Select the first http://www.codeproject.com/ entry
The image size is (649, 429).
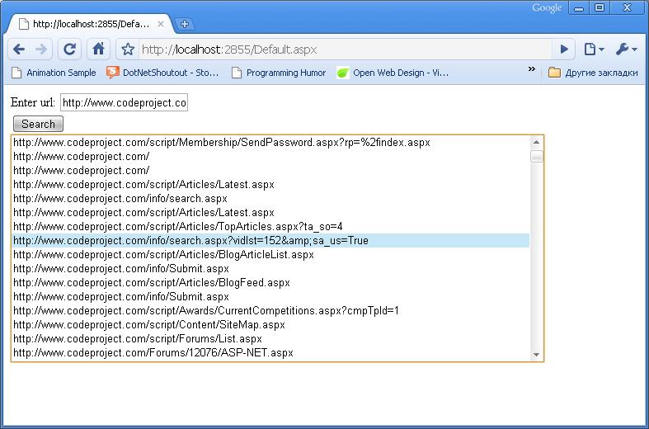pyautogui.click(x=270, y=157)
